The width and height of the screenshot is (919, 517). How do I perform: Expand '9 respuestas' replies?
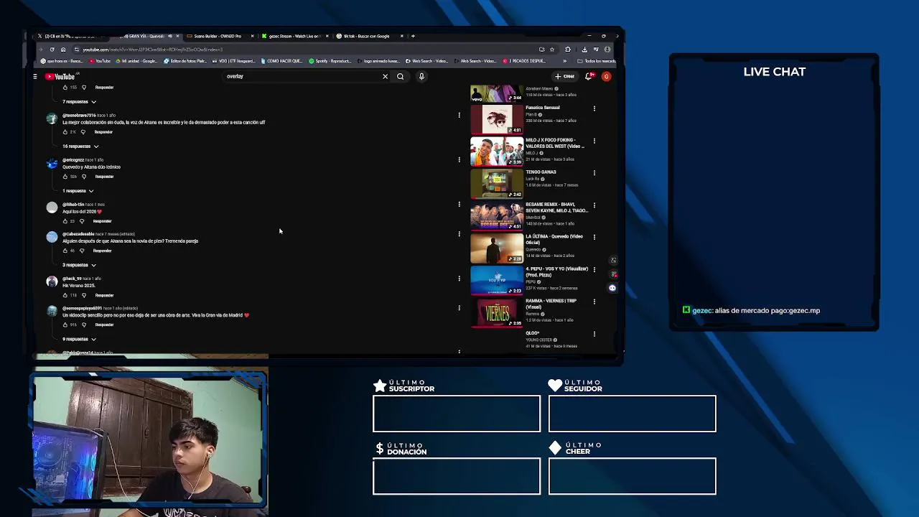[79, 339]
